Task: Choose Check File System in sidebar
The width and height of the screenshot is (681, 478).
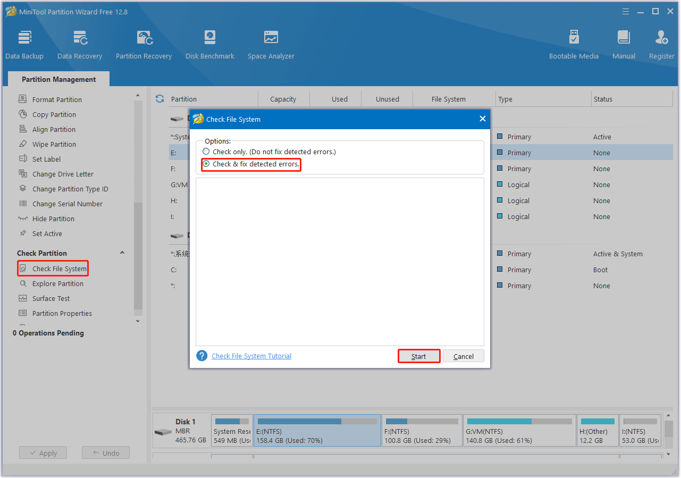Action: point(53,269)
